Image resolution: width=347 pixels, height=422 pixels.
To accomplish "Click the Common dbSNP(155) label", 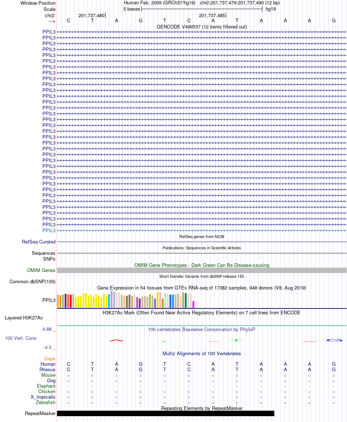I will point(33,281).
